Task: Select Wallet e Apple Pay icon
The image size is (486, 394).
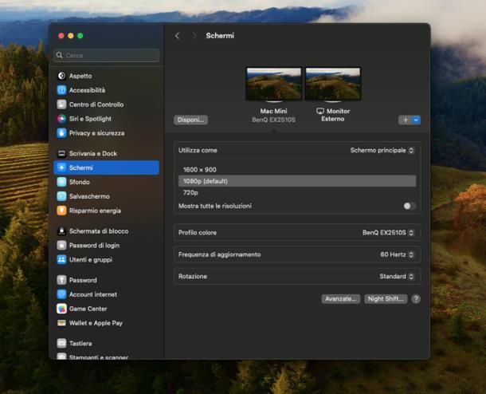Action: [61, 323]
